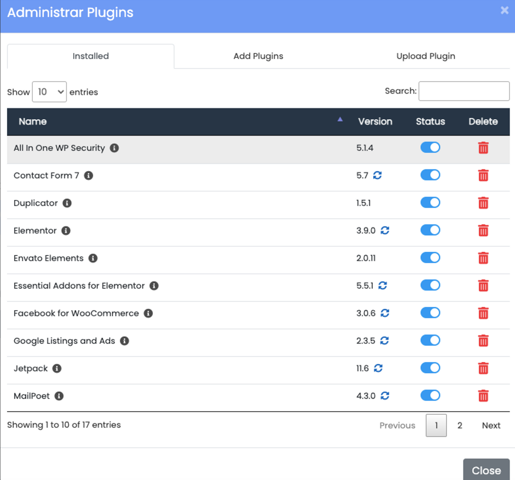Delete the Jetpack plugin
Viewport: 515px width, 480px height.
[x=483, y=369]
